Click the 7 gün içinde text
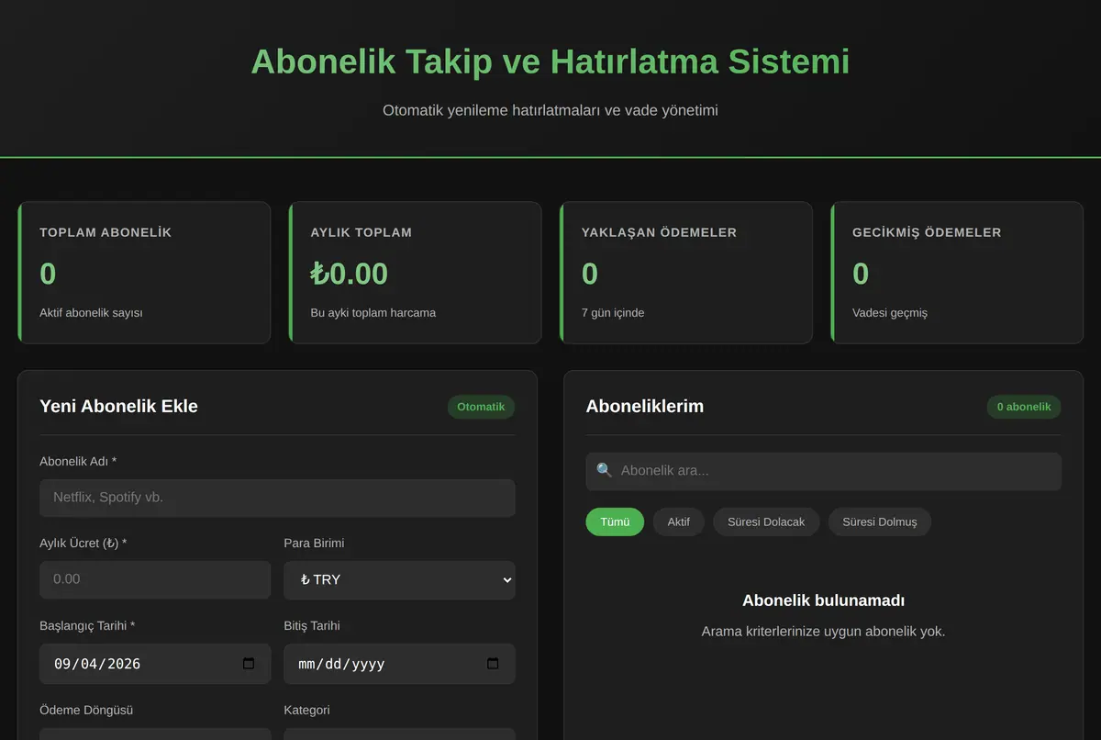 [x=613, y=313]
